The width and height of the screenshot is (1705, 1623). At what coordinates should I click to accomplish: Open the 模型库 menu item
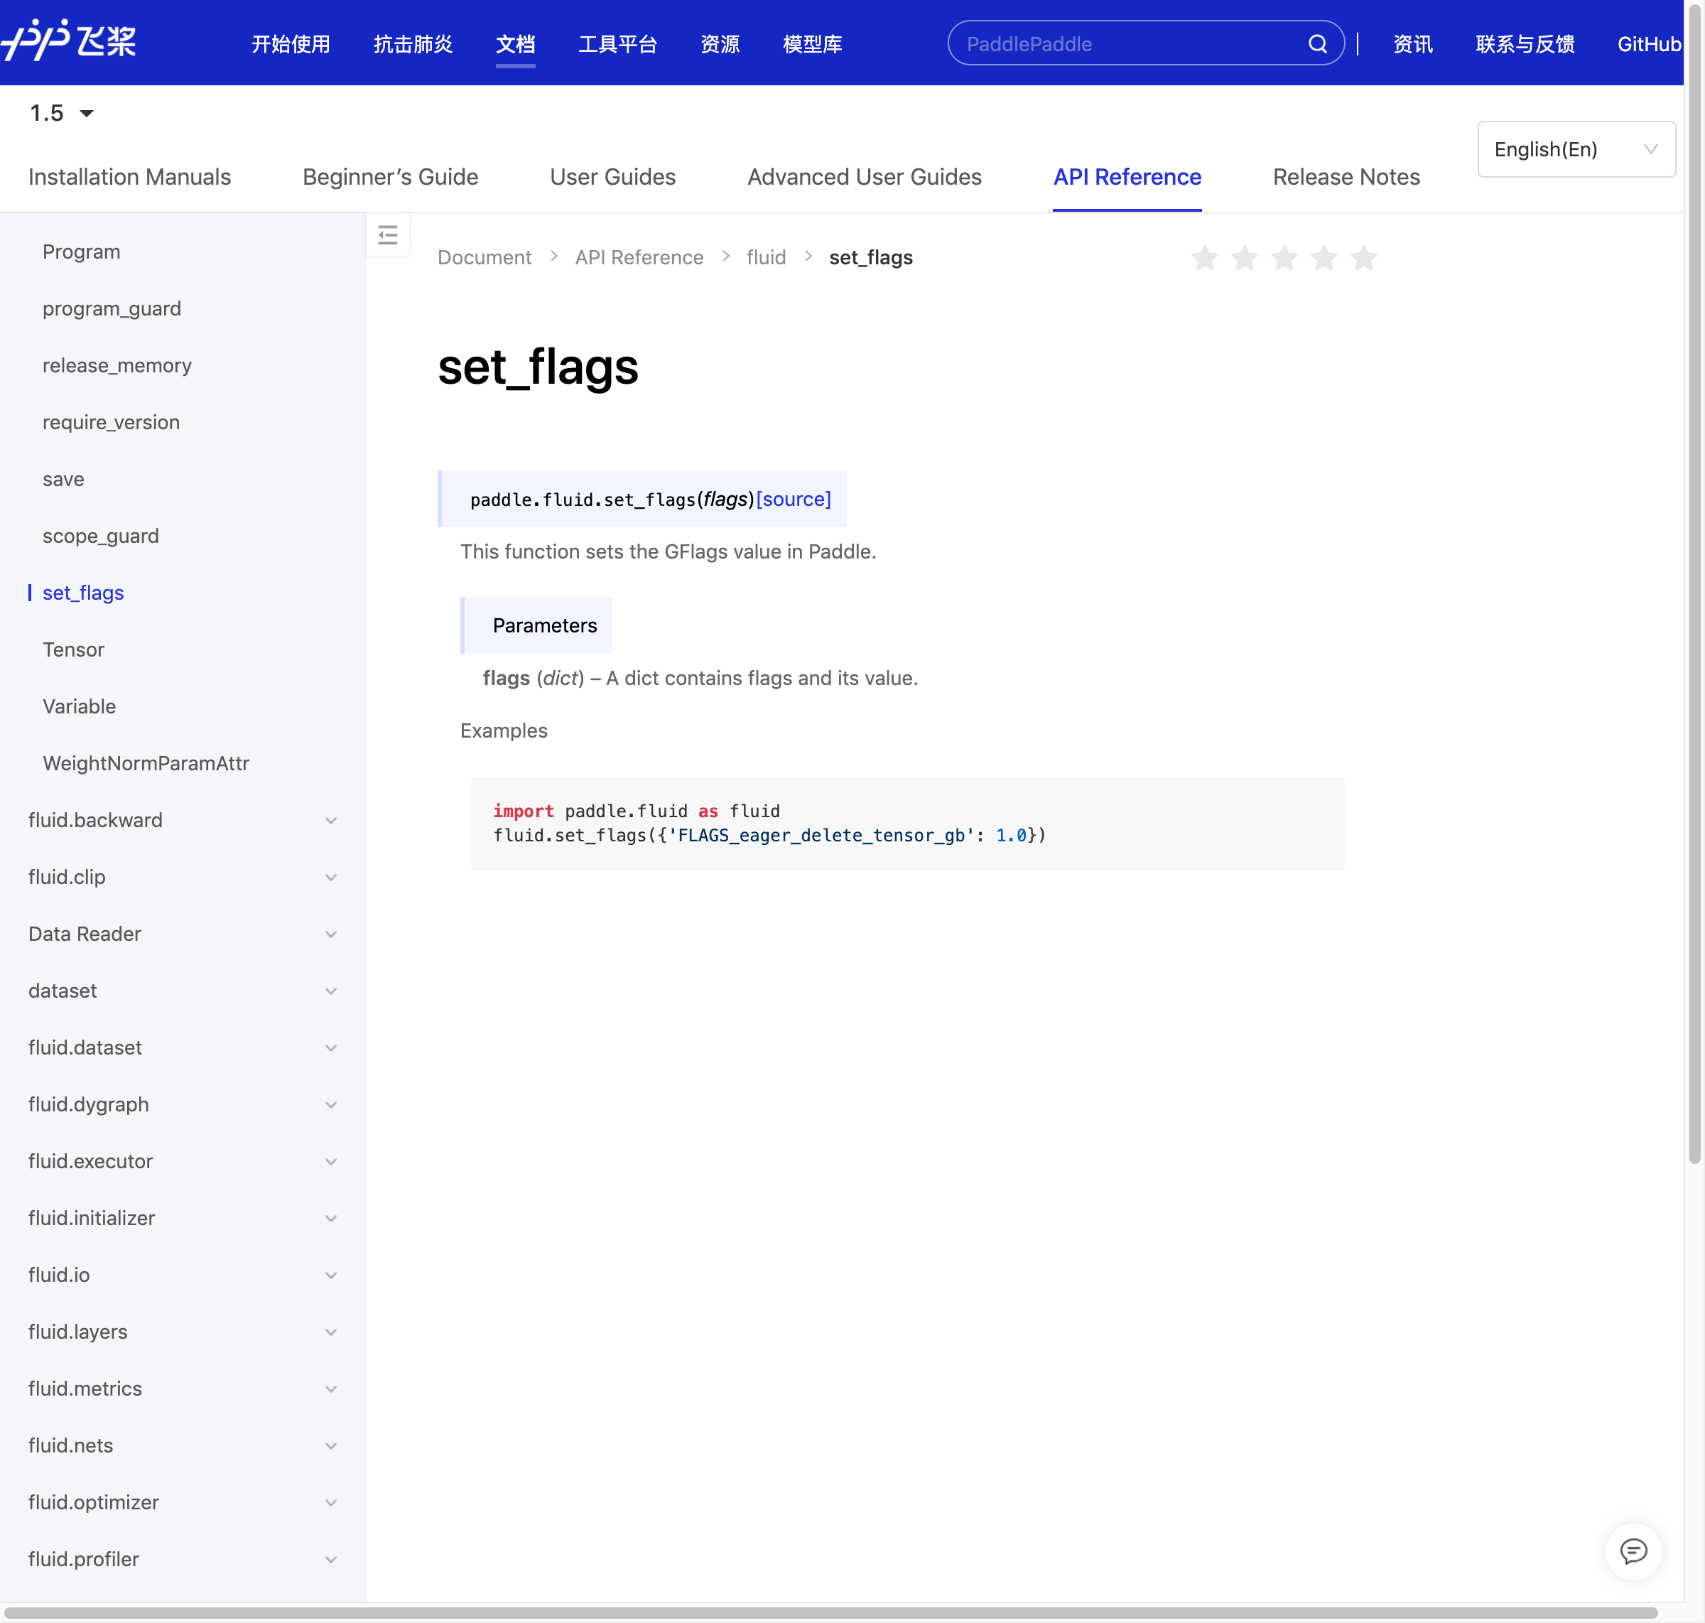coord(811,44)
